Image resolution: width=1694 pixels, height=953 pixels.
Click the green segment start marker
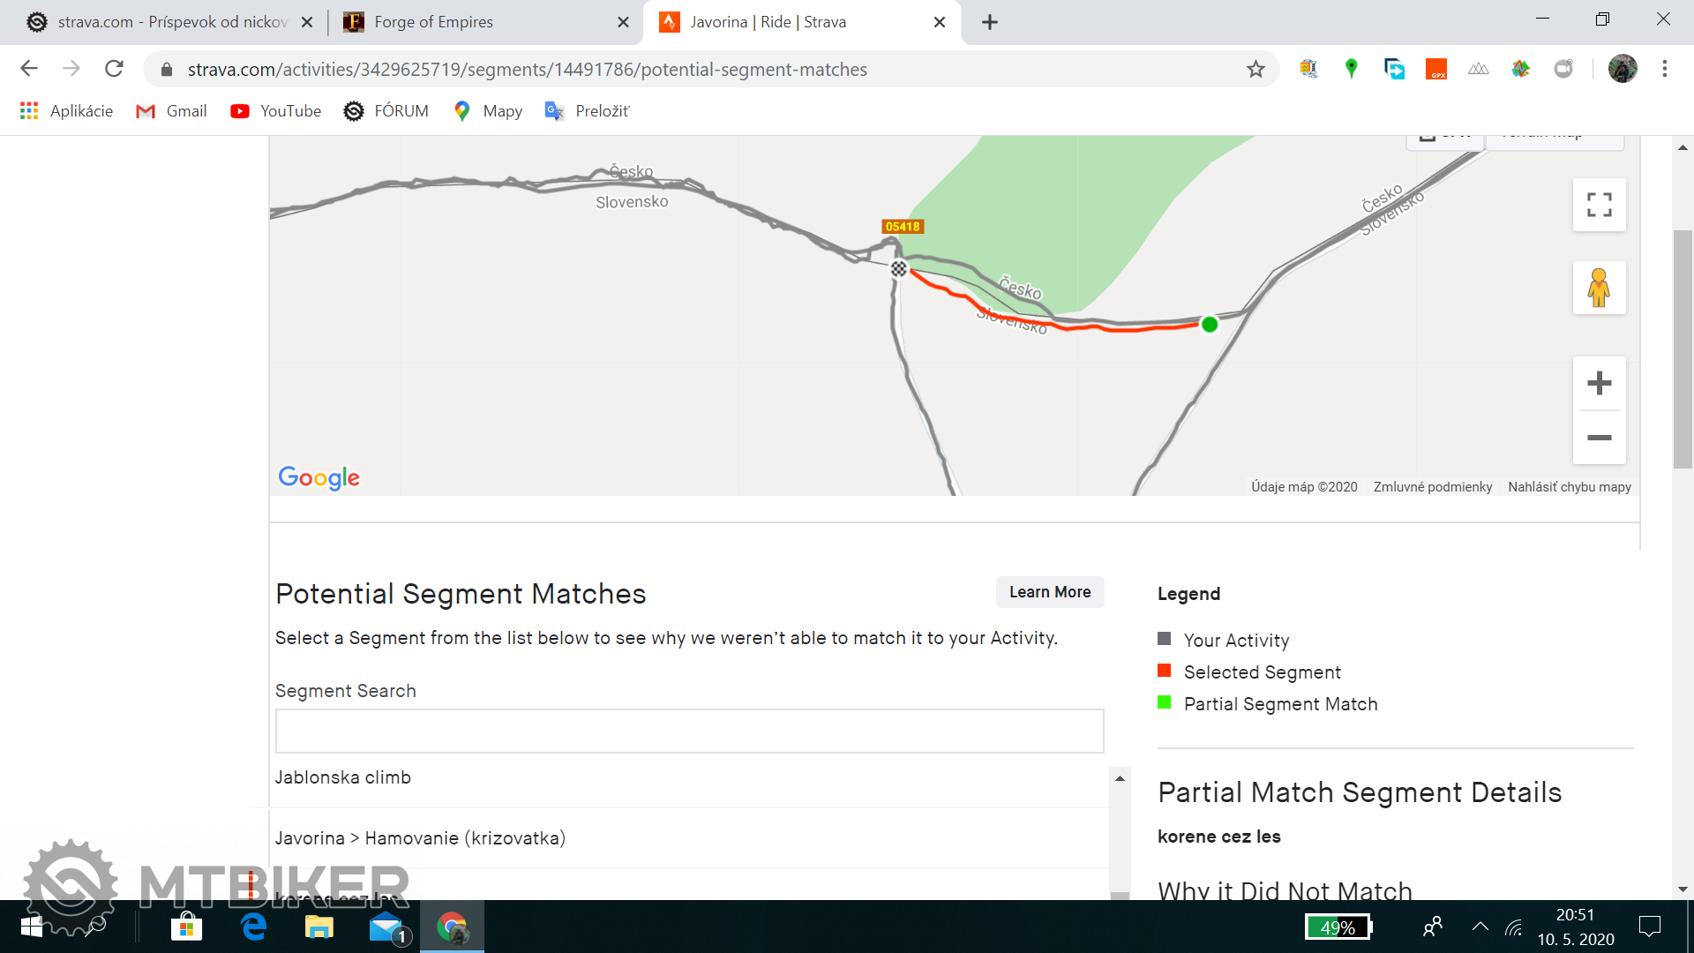coord(1210,325)
